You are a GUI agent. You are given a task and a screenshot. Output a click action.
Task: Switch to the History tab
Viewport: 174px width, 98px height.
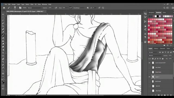point(156,48)
